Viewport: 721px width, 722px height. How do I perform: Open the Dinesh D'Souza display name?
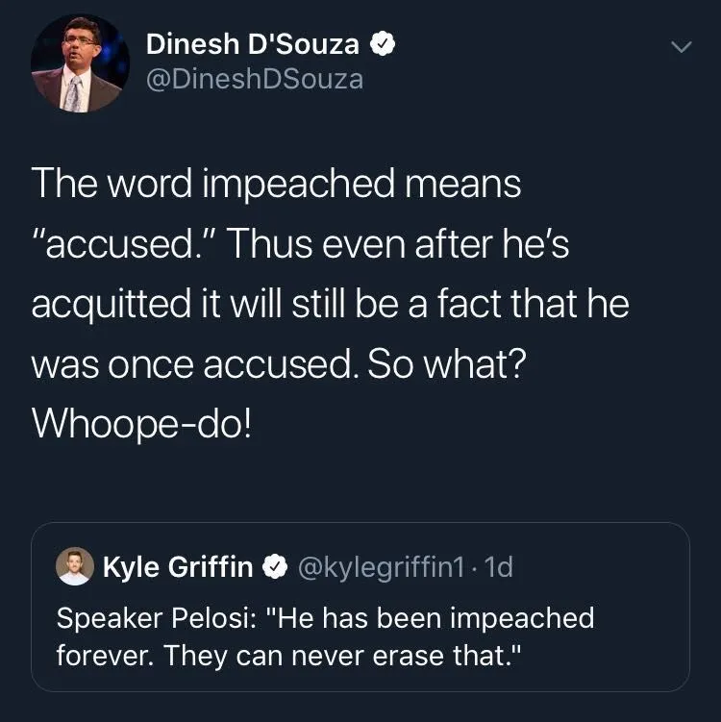tap(253, 44)
